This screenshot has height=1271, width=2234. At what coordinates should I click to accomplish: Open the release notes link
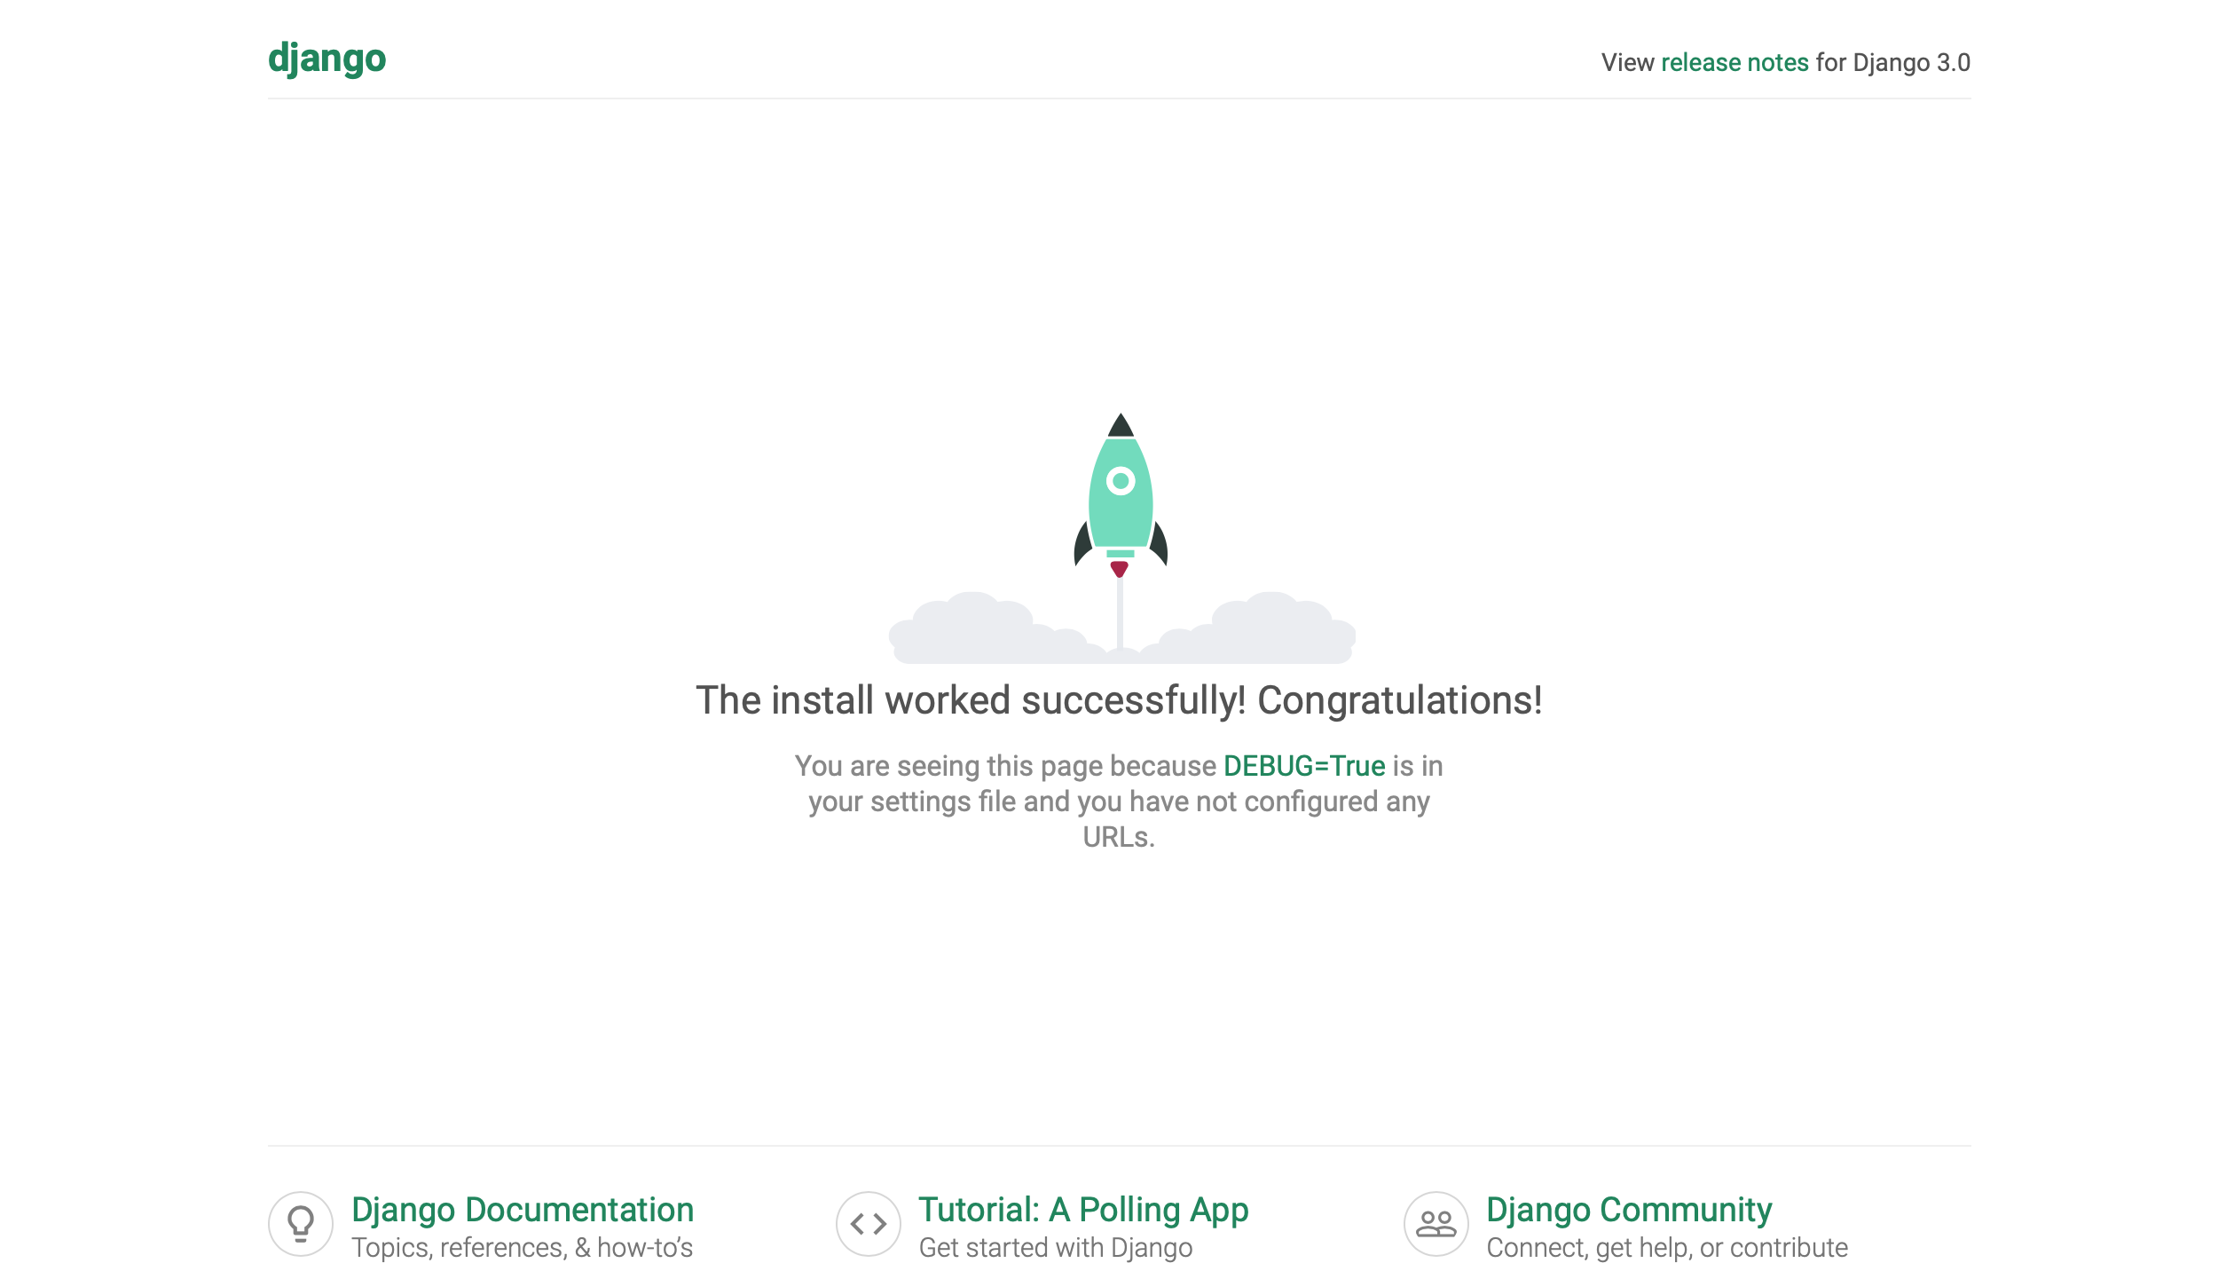click(1734, 62)
